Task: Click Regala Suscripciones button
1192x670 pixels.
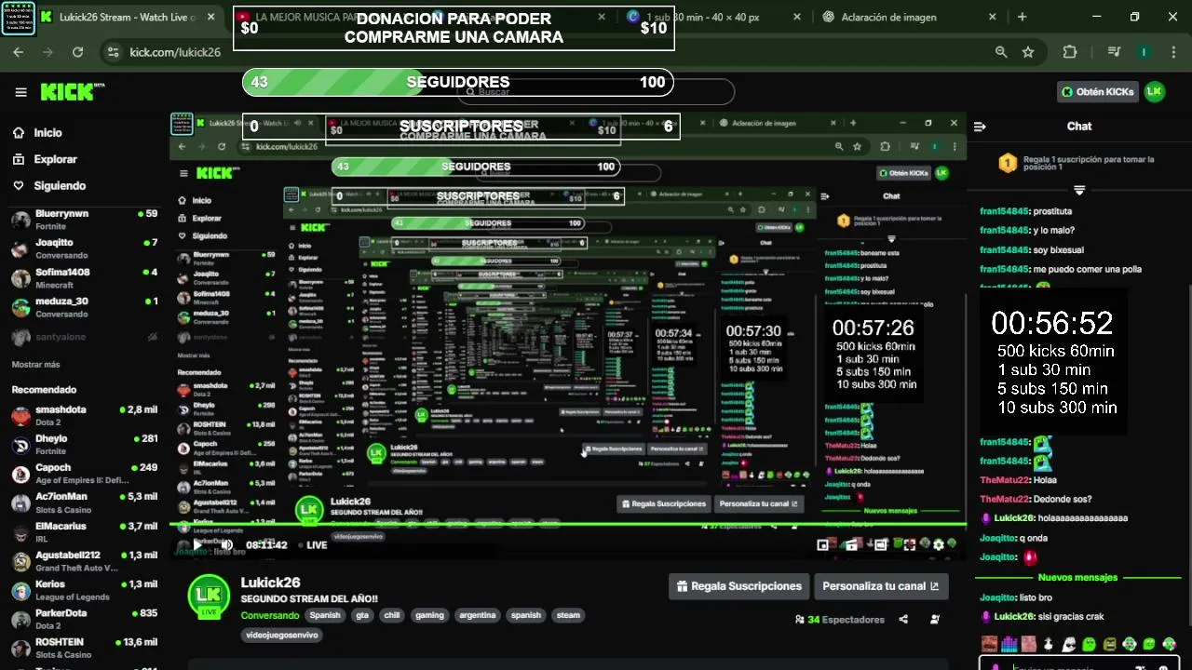Action: 738,586
